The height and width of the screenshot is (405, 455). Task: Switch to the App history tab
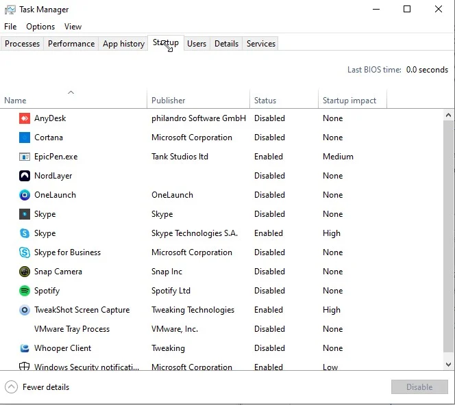(123, 44)
